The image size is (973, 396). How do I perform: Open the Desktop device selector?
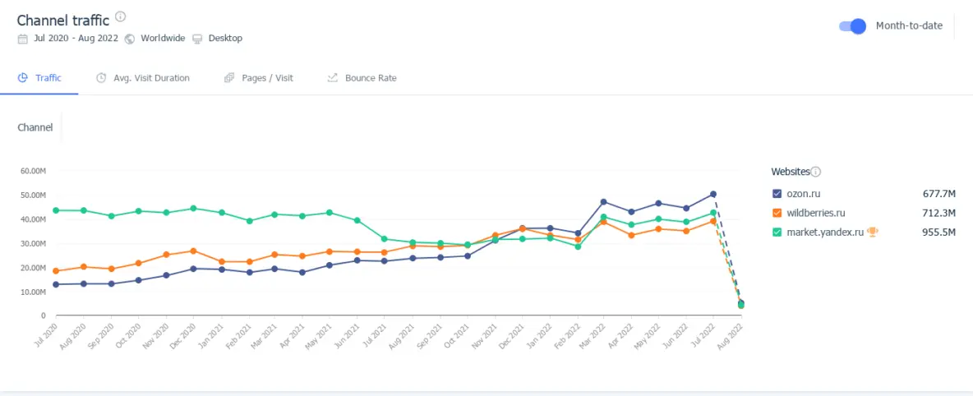tap(225, 39)
